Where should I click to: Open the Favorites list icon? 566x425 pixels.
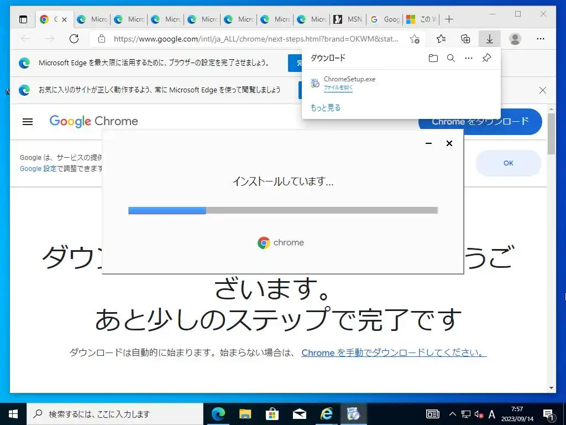[441, 39]
